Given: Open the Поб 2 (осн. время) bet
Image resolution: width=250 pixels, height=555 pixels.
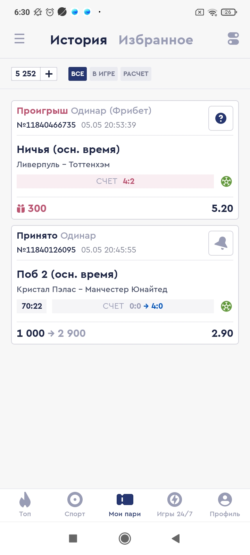Looking at the screenshot, I should pyautogui.click(x=67, y=274).
